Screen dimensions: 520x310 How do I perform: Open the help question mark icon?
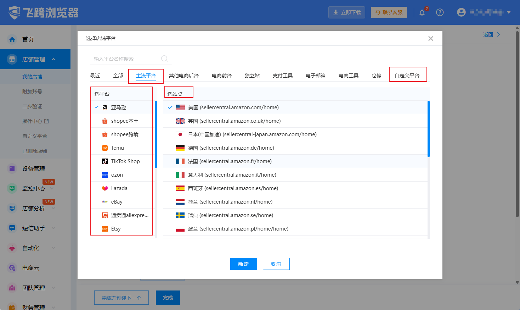440,12
